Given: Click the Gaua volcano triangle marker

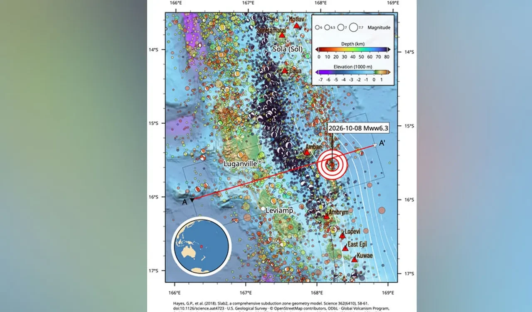Looking at the screenshot, I should point(285,71).
